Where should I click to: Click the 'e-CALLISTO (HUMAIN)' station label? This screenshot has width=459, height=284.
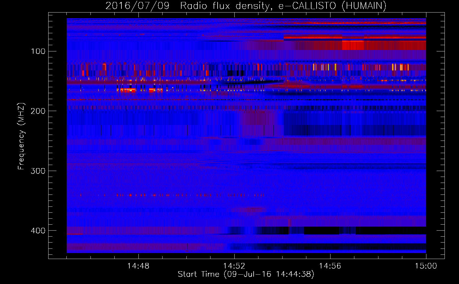pyautogui.click(x=332, y=6)
